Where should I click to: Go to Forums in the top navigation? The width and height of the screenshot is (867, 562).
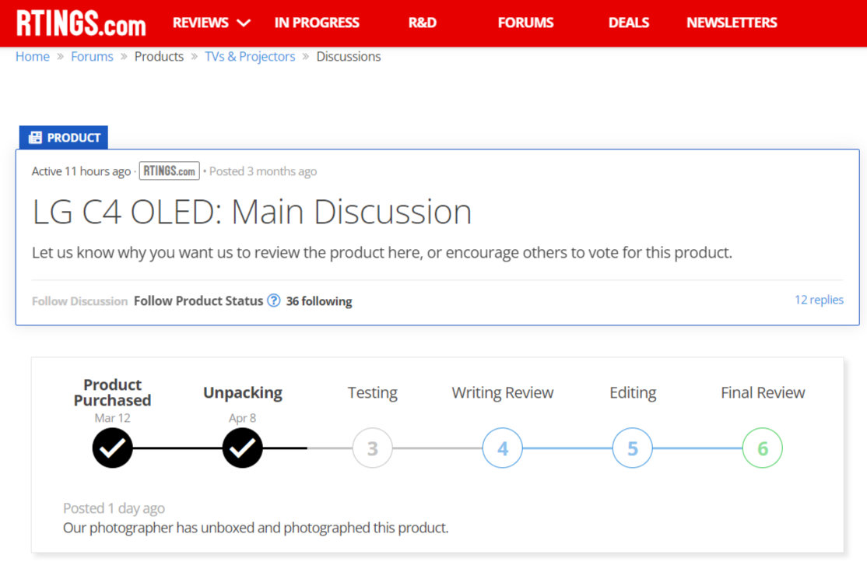pyautogui.click(x=525, y=23)
